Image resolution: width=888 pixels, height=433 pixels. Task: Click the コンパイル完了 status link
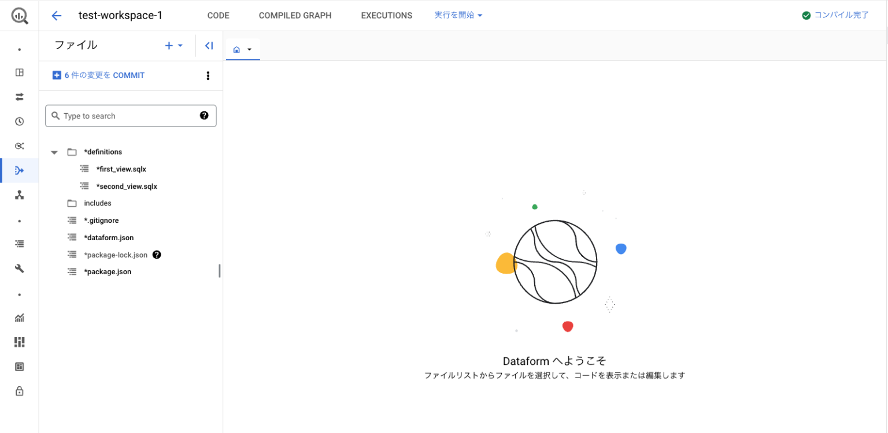835,16
